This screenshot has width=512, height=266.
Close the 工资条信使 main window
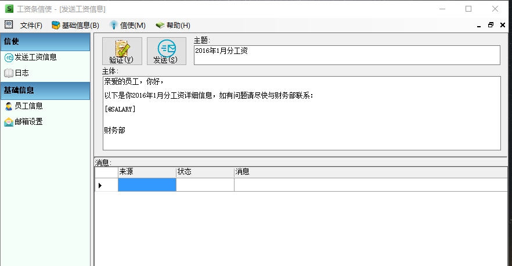tap(495, 9)
